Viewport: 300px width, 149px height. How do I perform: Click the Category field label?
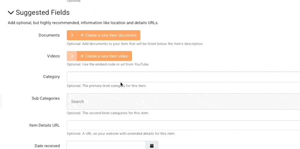point(51,77)
